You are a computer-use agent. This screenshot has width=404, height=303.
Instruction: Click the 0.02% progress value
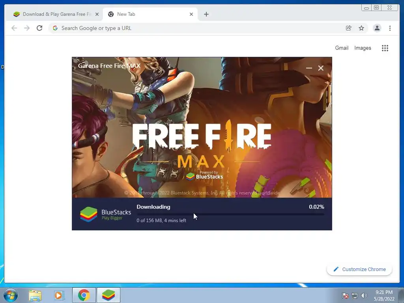(316, 207)
